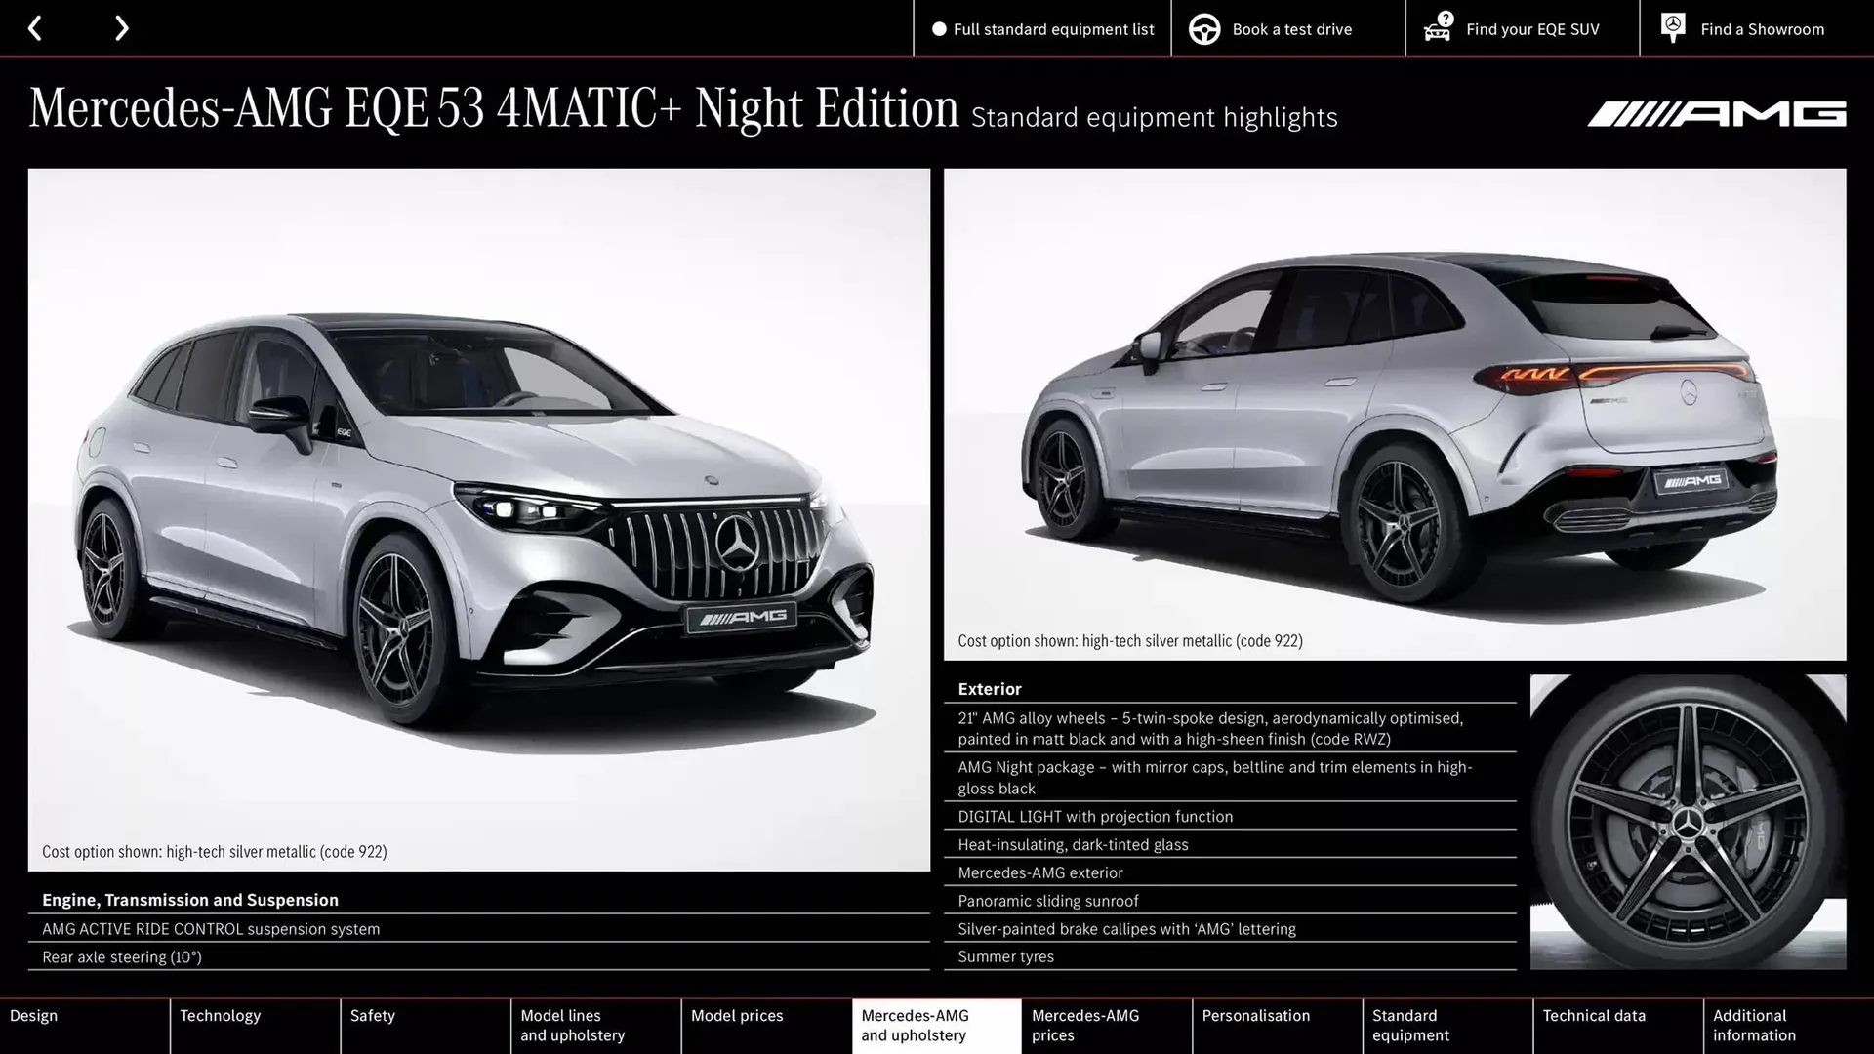Open Mercedes-AMG prices tab
This screenshot has width=1874, height=1054.
1107,1026
